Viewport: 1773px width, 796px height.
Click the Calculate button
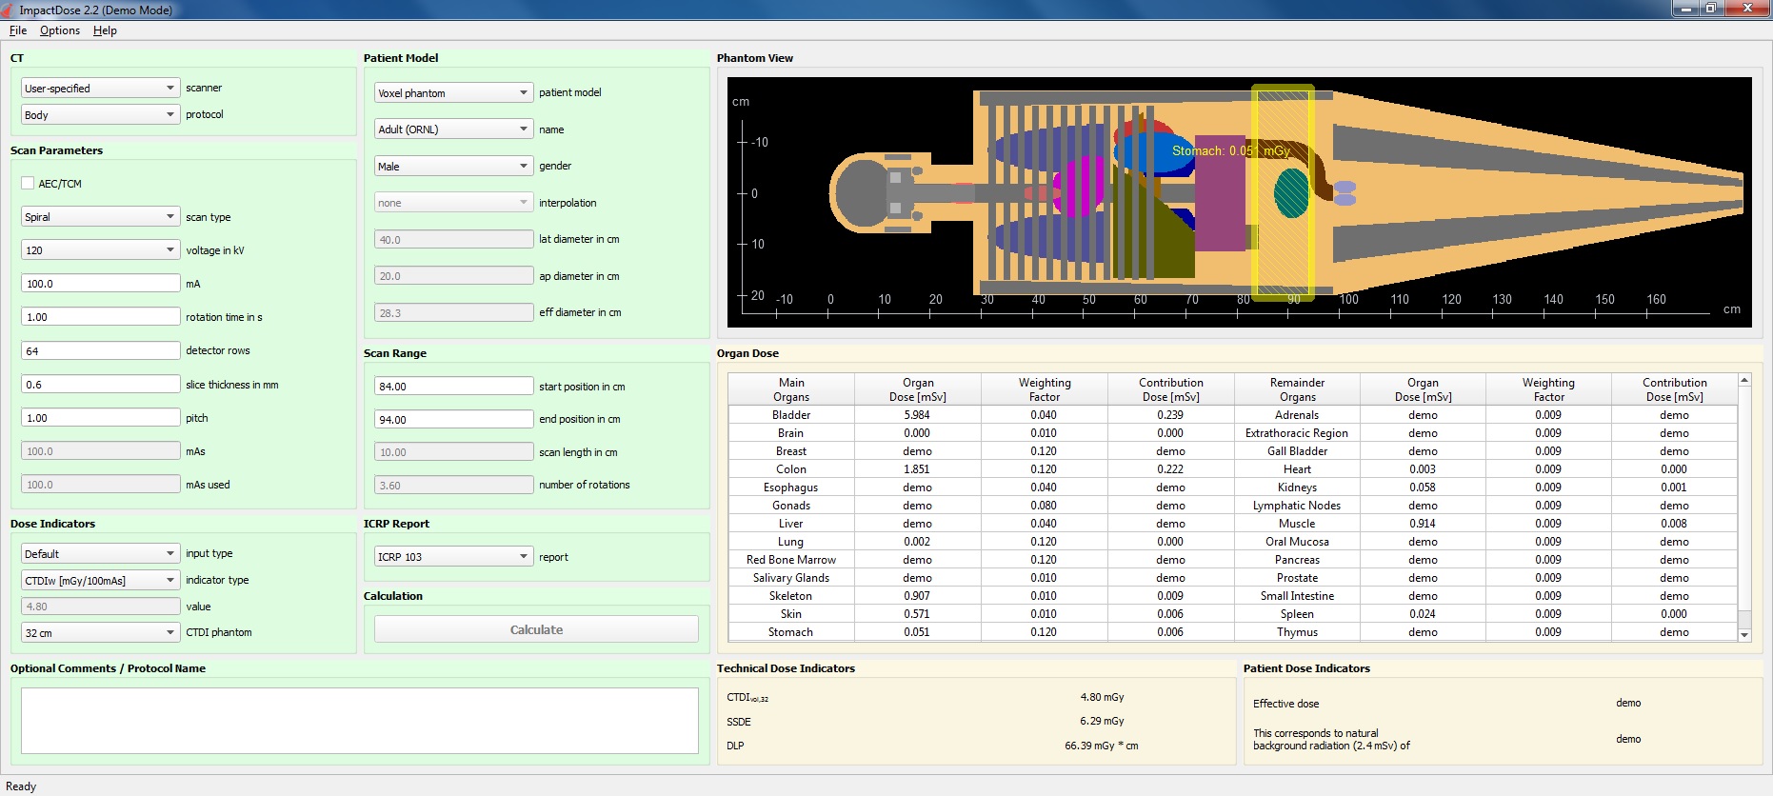point(536,629)
